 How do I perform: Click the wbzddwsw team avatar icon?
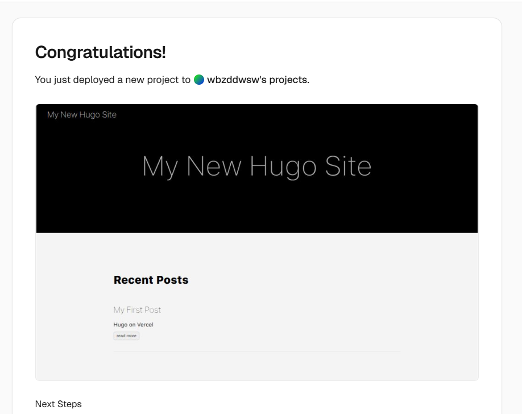[199, 80]
